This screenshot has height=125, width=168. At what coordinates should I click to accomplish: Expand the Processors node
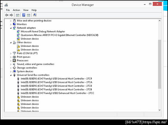(11, 61)
